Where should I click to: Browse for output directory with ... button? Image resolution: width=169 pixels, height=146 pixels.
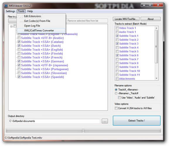click(x=105, y=121)
